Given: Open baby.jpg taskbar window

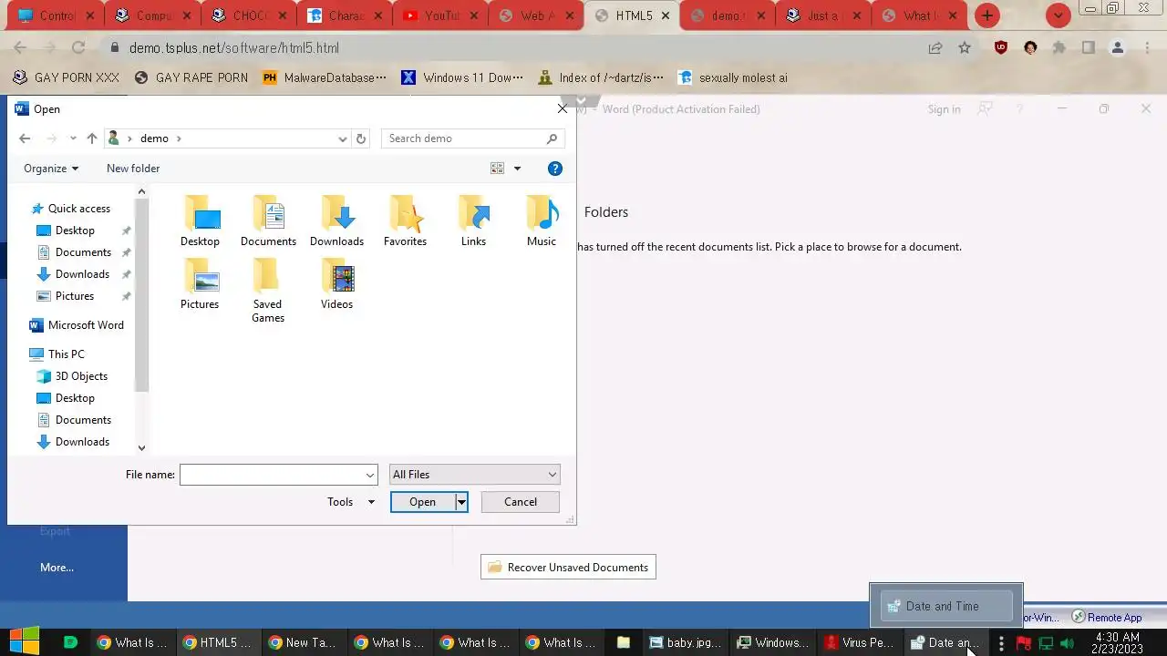Looking at the screenshot, I should (x=685, y=642).
